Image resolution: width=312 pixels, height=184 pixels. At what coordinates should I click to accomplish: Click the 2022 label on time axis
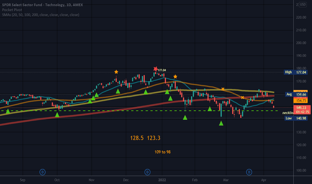162,180
